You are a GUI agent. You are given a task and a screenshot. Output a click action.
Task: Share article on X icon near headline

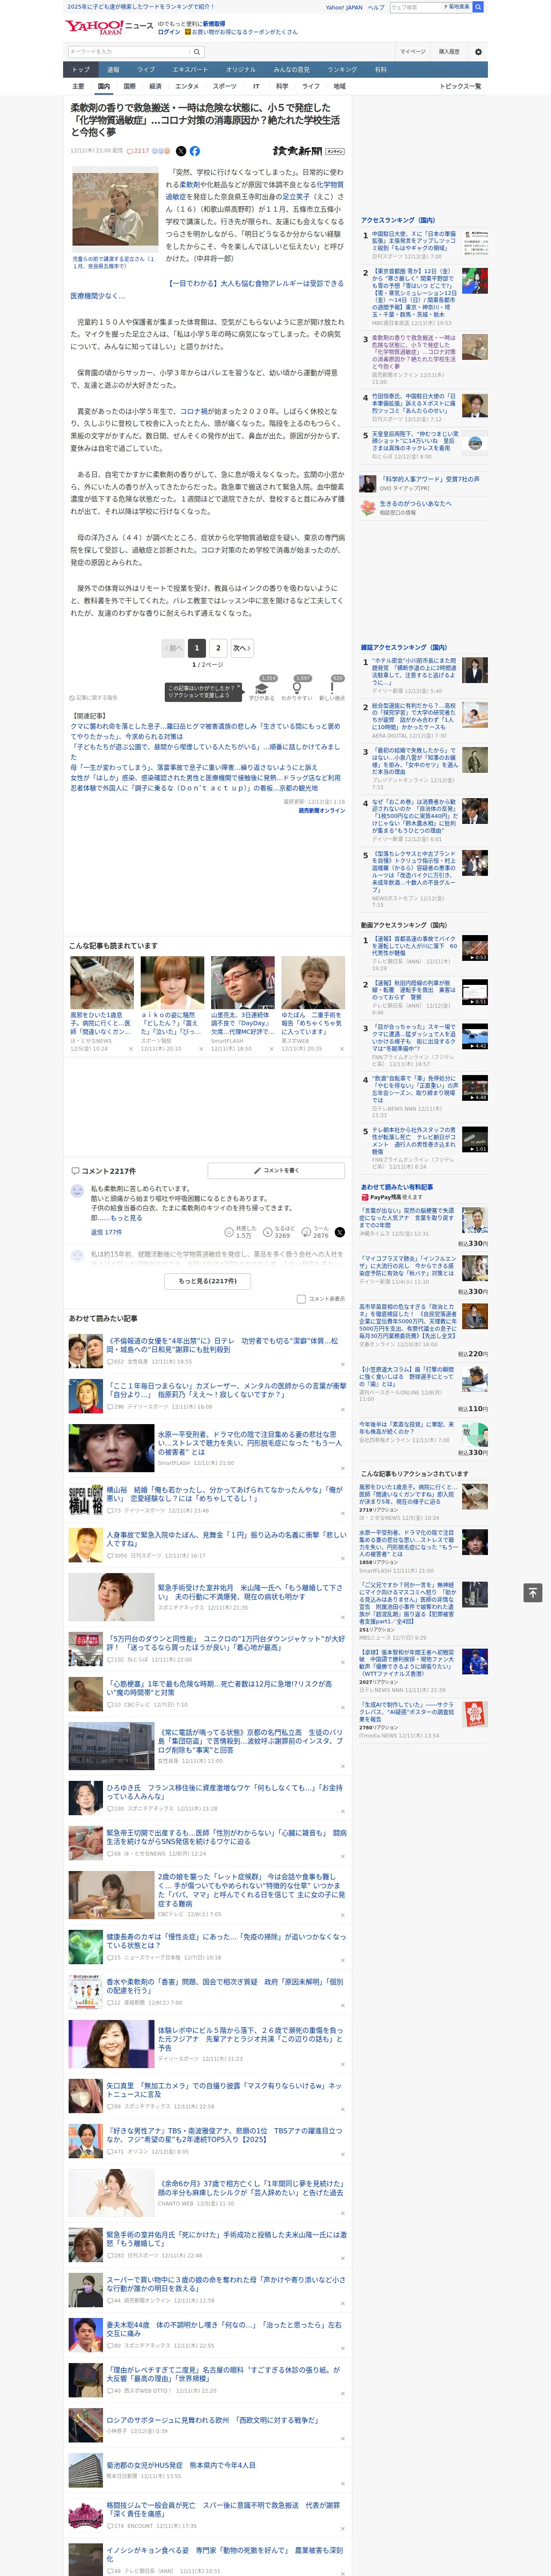click(x=181, y=151)
